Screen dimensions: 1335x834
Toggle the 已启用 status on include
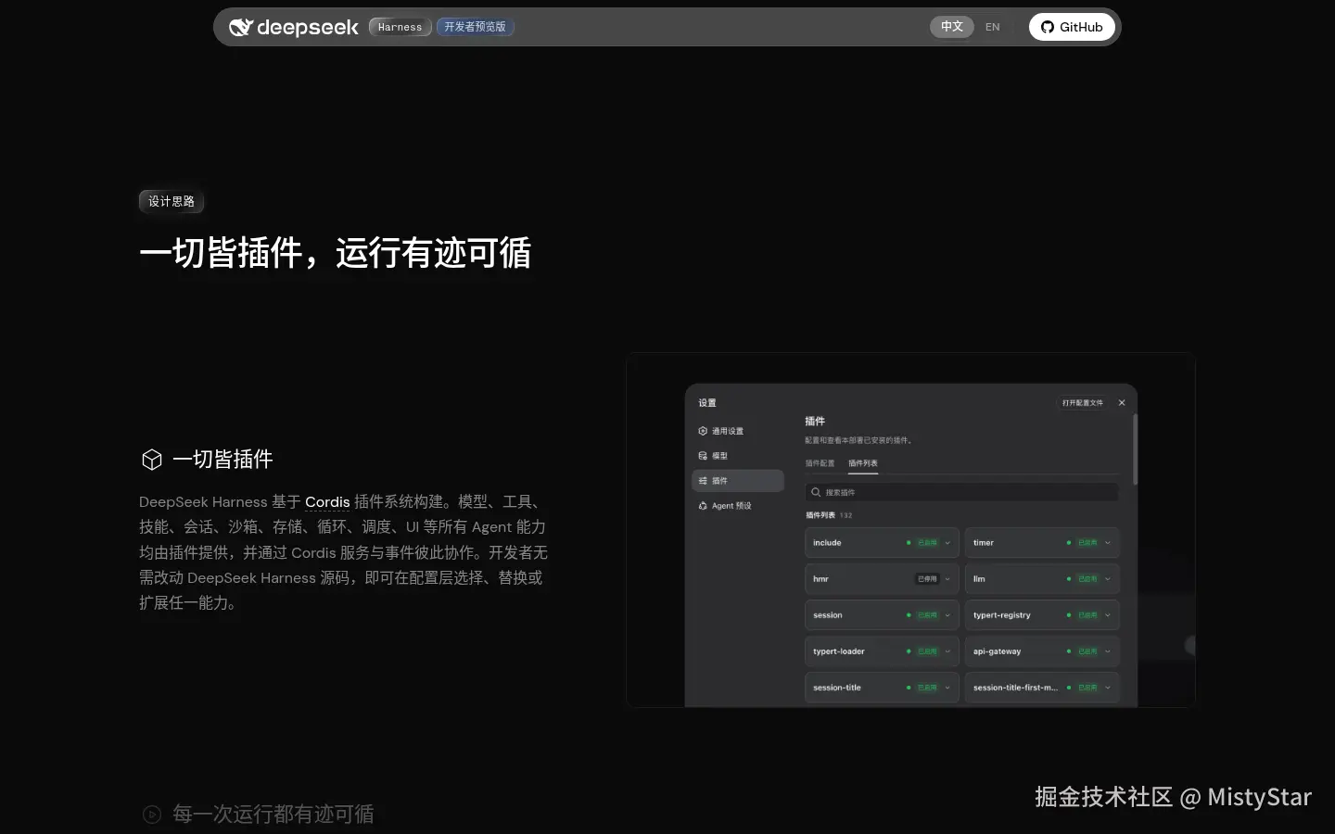[927, 543]
